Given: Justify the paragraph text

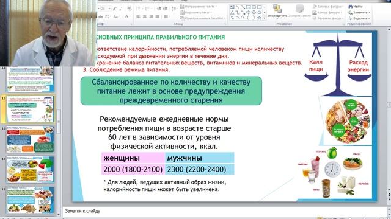Looking at the screenshot, I should click(158, 16).
